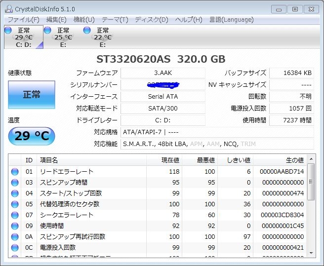Open the ファイル(F) menu
The height and width of the screenshot is (266, 324).
tap(23, 20)
